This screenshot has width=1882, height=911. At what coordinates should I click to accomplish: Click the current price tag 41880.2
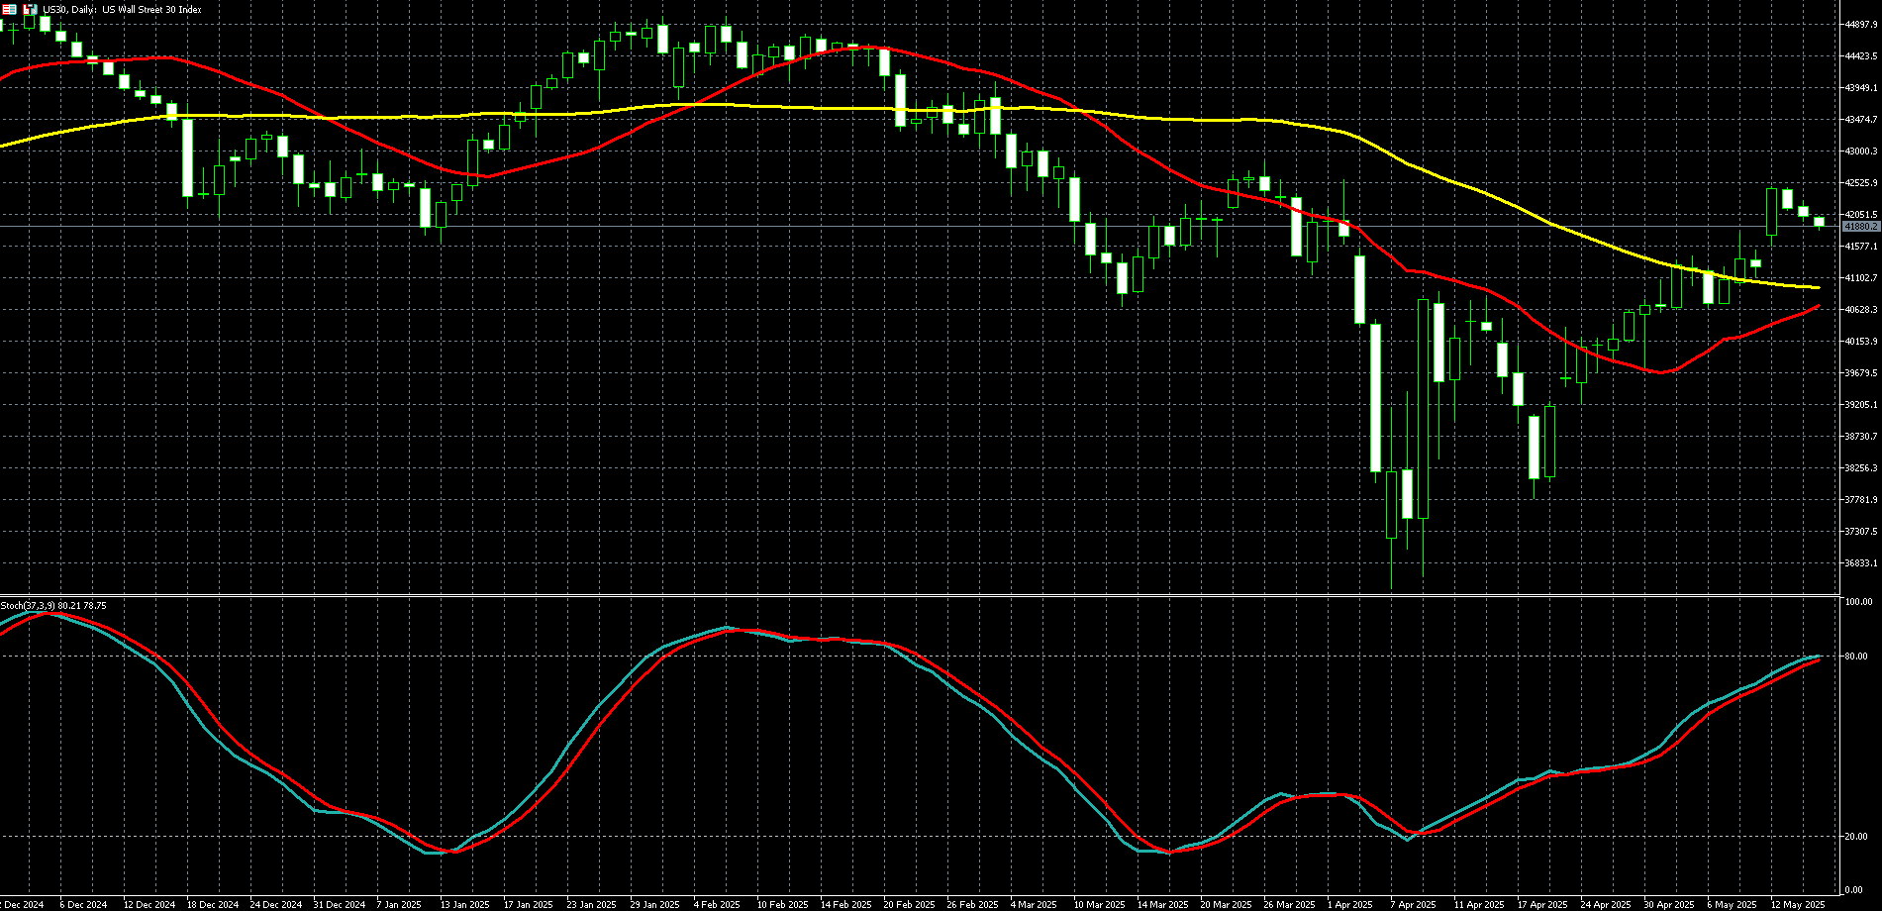coord(1860,227)
